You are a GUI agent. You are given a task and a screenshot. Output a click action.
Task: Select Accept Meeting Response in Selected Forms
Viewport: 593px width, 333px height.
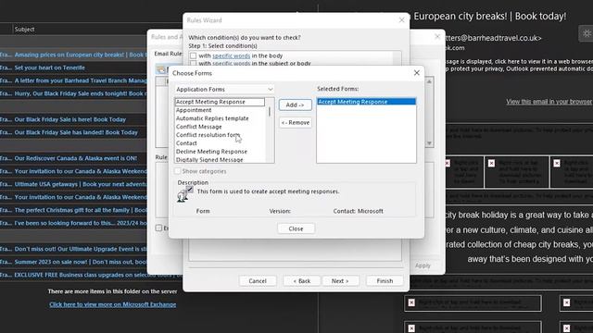pyautogui.click(x=366, y=102)
